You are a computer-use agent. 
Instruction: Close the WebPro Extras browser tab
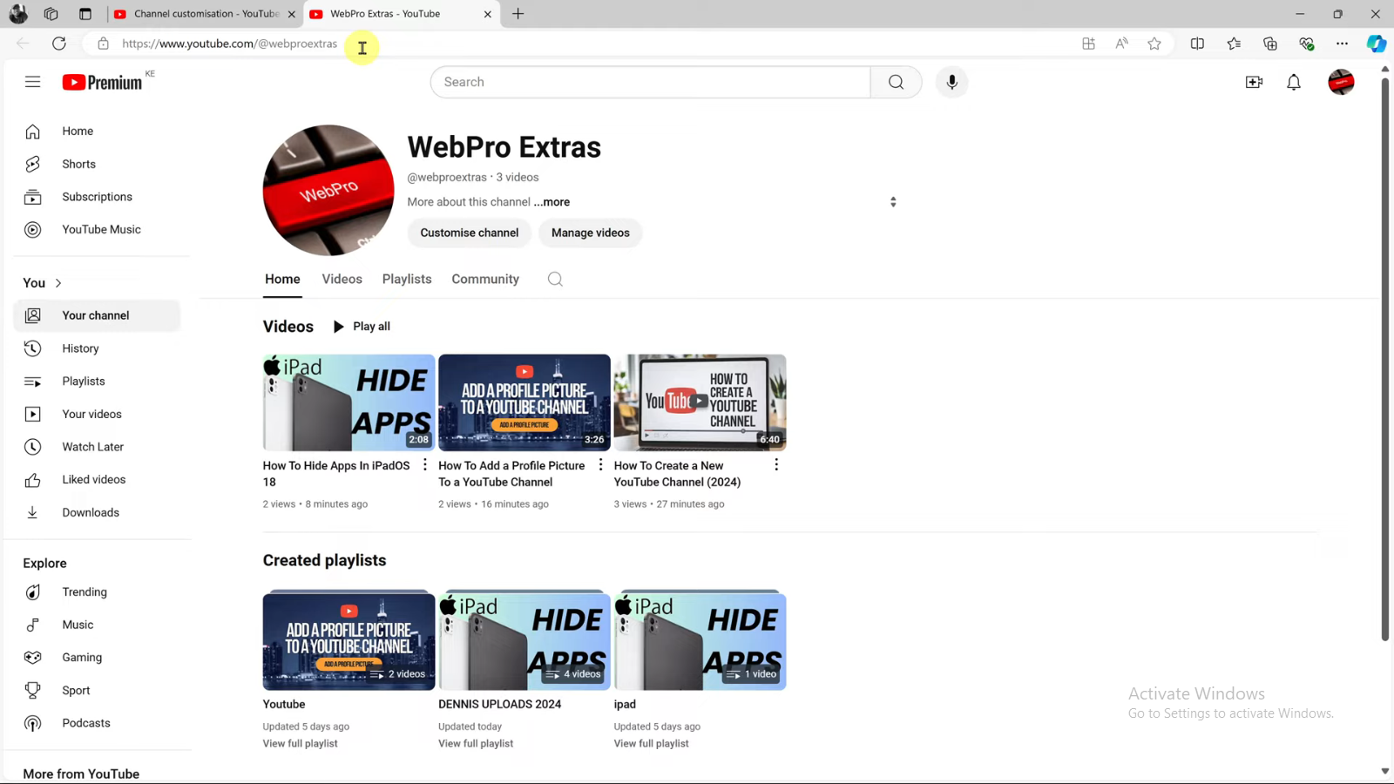coord(487,14)
